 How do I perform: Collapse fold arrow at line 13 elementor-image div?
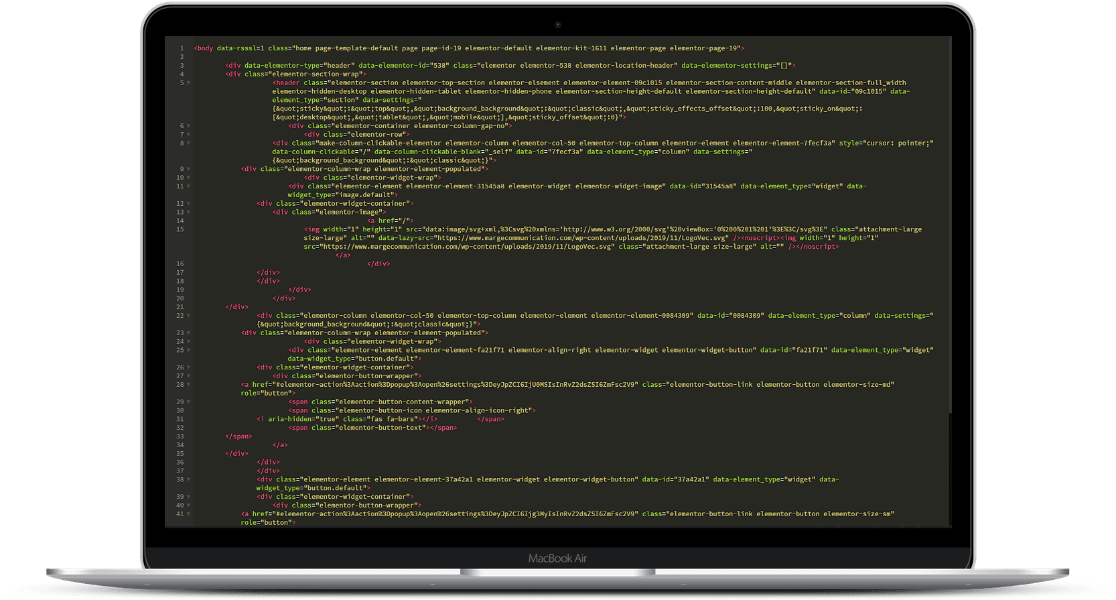(188, 213)
